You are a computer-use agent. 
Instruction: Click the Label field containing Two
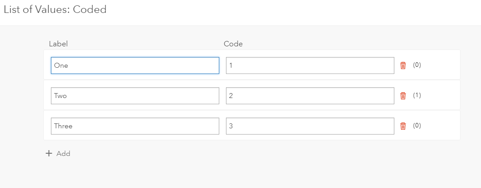click(135, 96)
